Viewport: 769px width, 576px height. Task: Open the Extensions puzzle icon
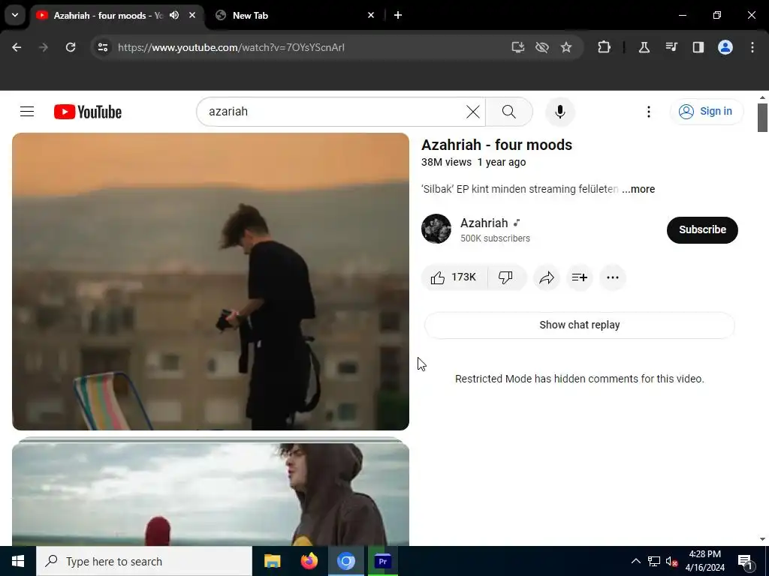[x=605, y=47]
